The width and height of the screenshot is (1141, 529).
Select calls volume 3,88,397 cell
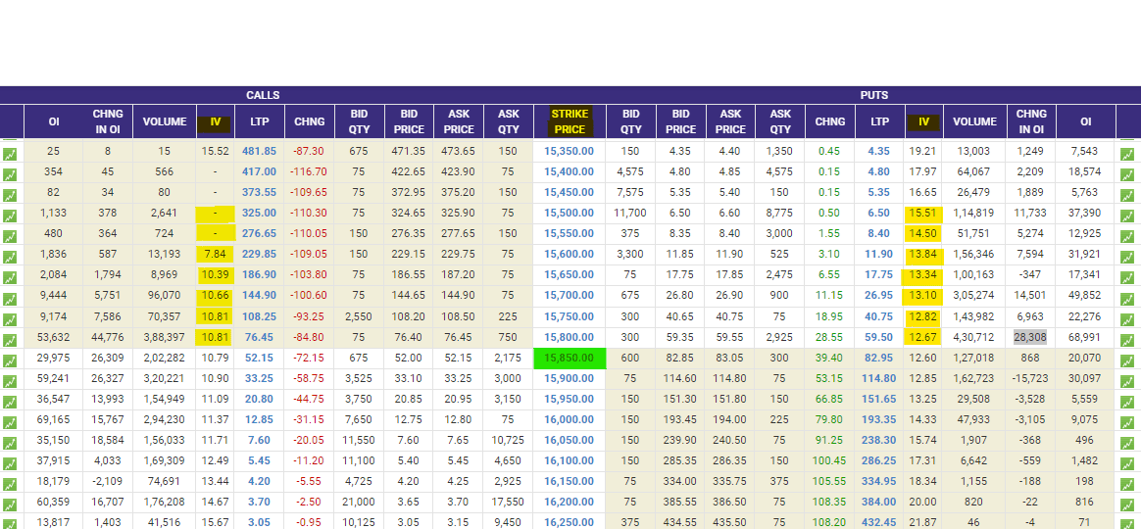click(x=165, y=337)
